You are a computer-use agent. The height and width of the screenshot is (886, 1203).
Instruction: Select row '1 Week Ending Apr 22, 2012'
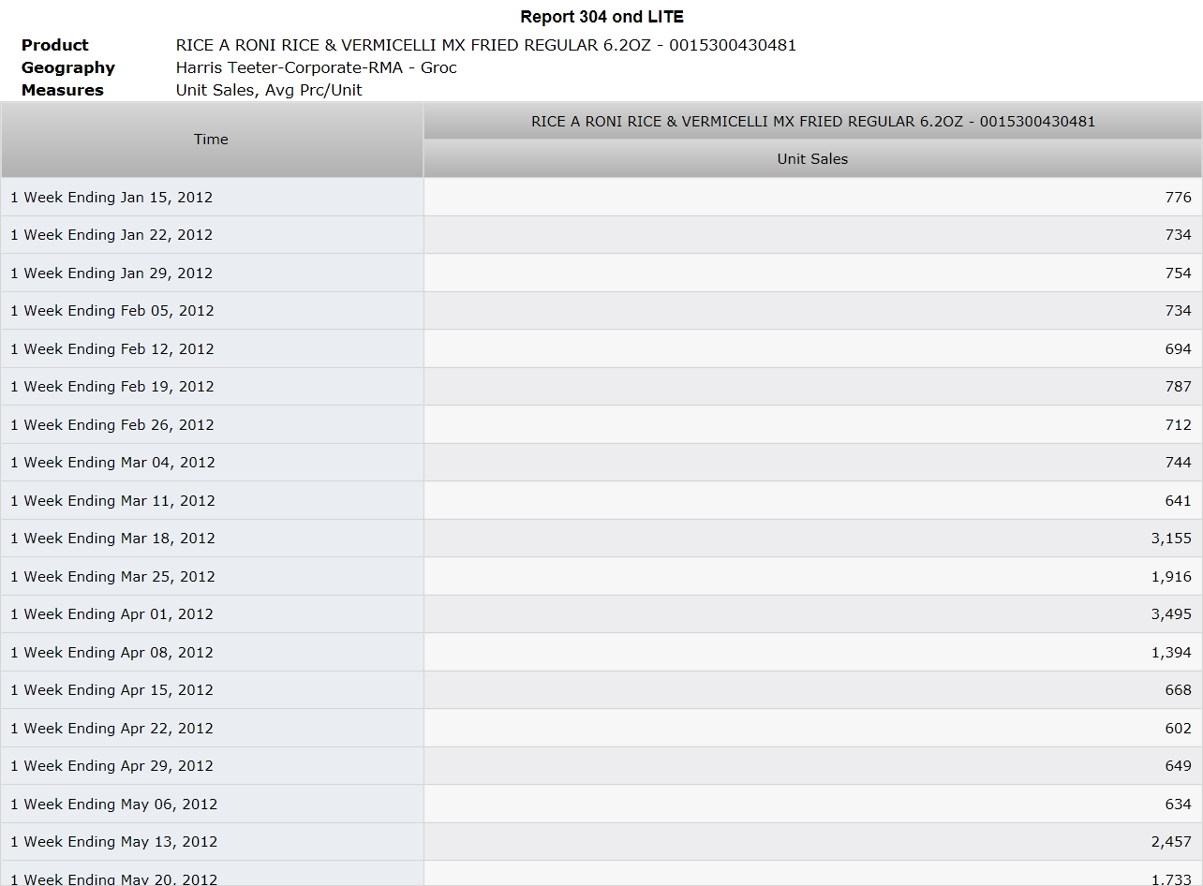[x=601, y=729]
